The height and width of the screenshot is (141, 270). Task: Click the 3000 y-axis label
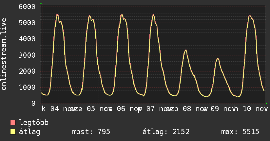point(27,55)
